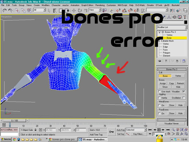Open the Display panel tab icon
Viewport: 189px width, 142px height.
click(180, 17)
